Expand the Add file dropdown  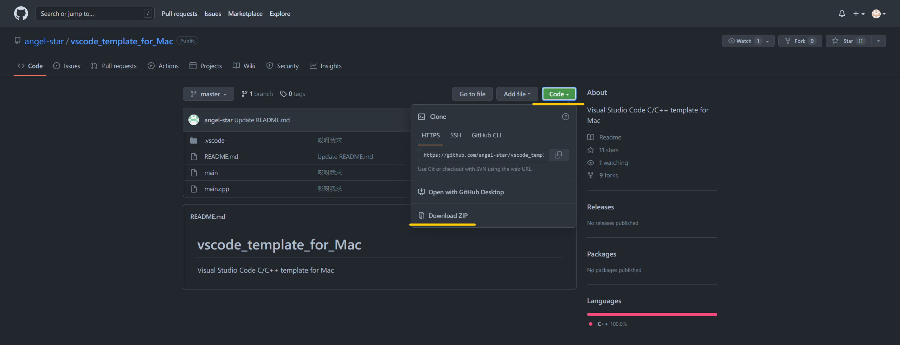pyautogui.click(x=517, y=94)
